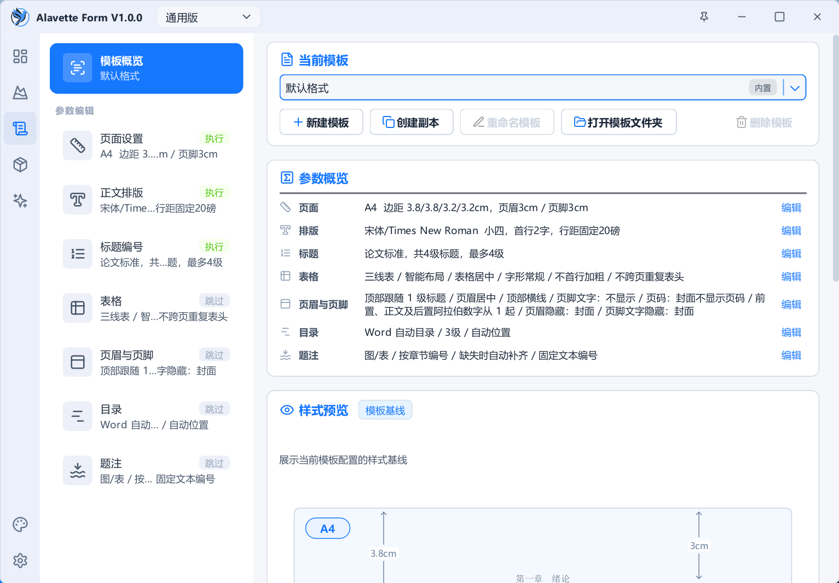Open 题注 parameter section
The image size is (839, 583).
[x=146, y=470]
